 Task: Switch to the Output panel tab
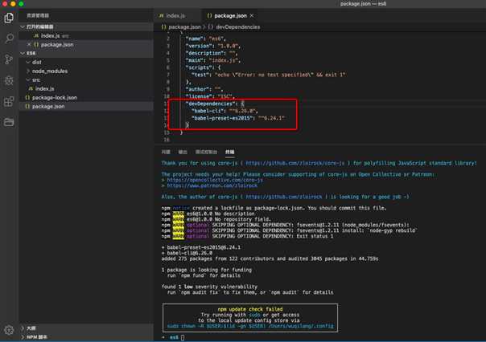[183, 152]
